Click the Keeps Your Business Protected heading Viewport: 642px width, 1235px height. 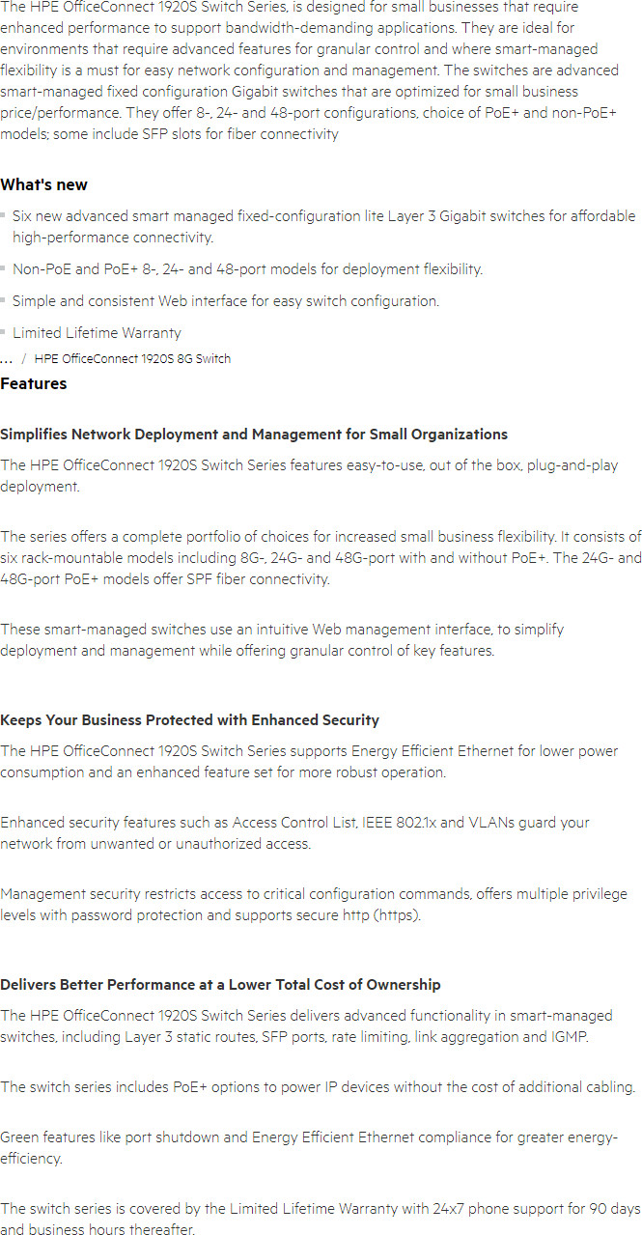[190, 720]
